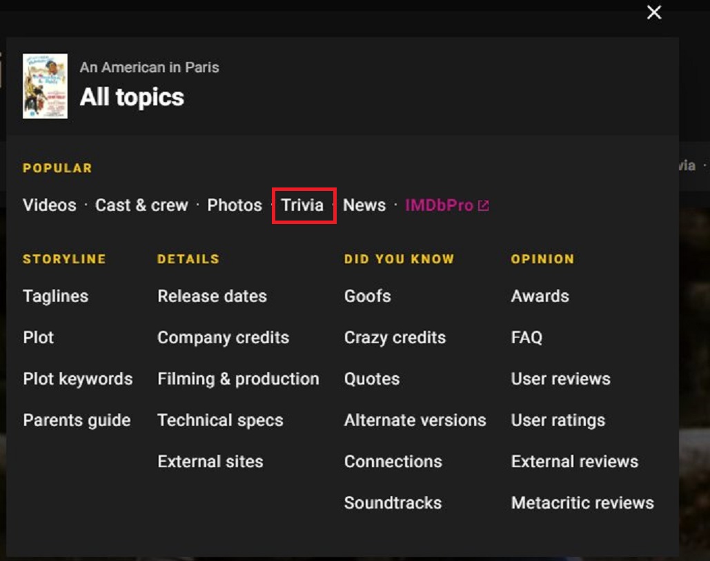
Task: View User reviews
Action: point(560,379)
